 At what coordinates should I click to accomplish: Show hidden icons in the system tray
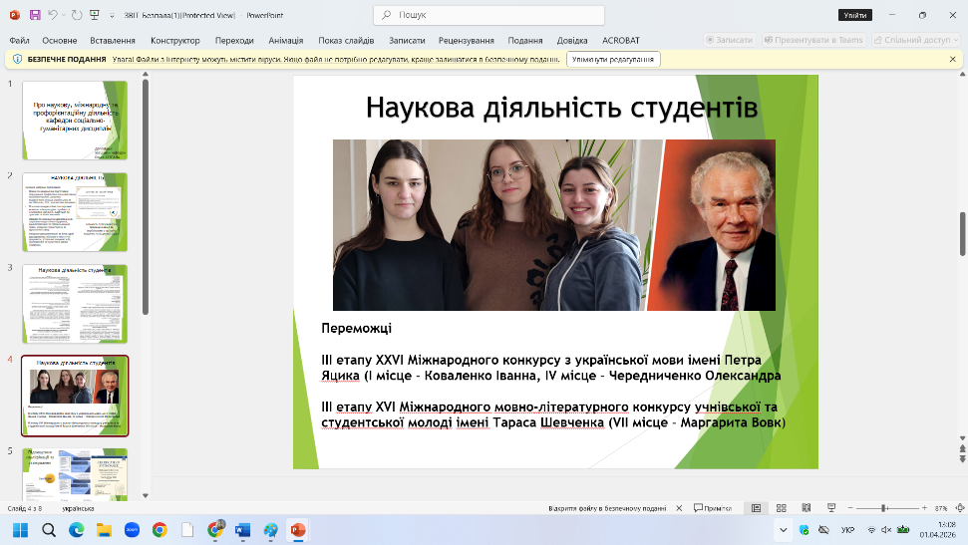click(782, 530)
